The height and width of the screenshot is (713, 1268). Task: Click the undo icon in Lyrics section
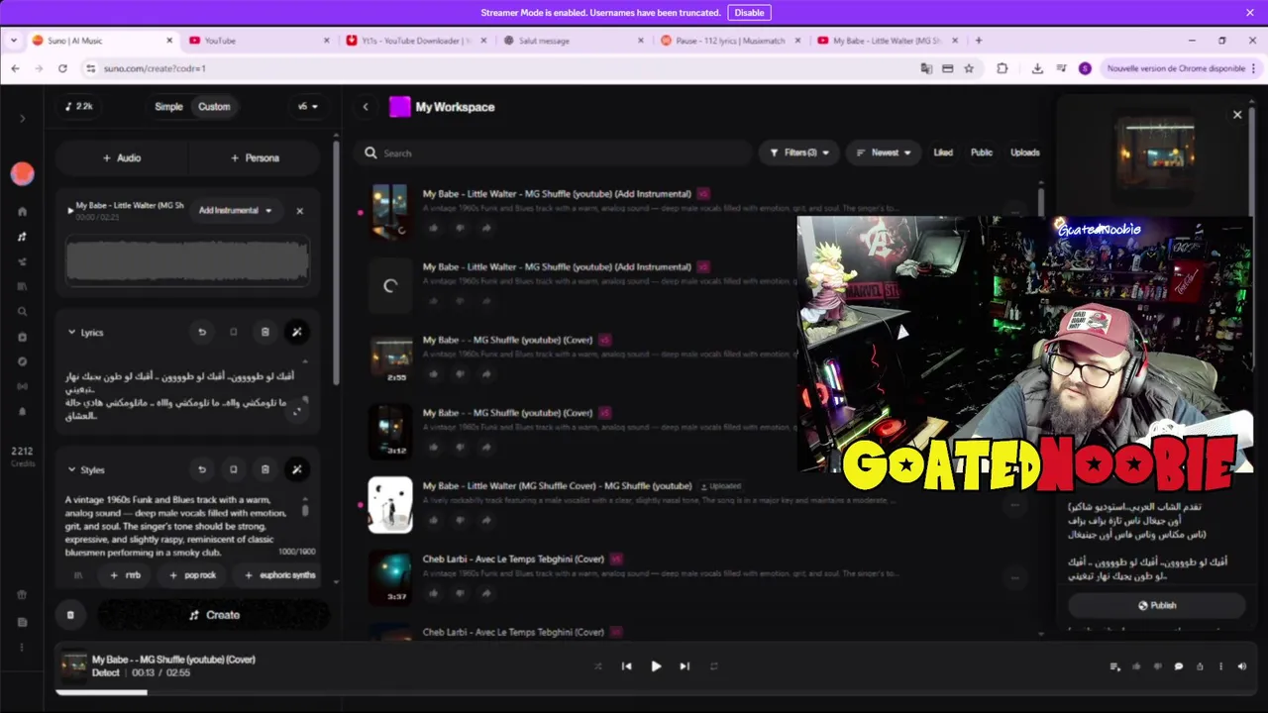click(x=202, y=333)
